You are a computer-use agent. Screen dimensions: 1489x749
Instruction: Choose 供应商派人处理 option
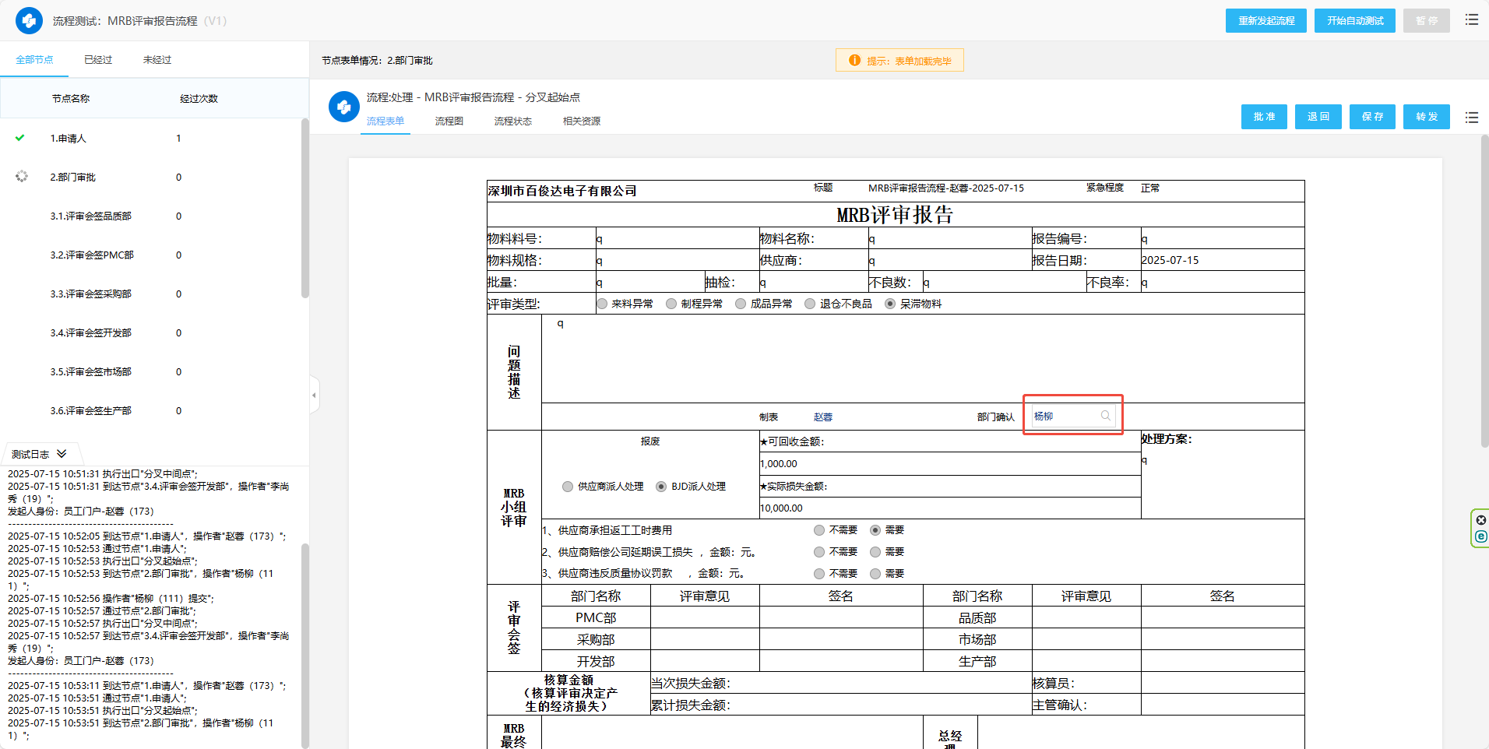pos(568,487)
